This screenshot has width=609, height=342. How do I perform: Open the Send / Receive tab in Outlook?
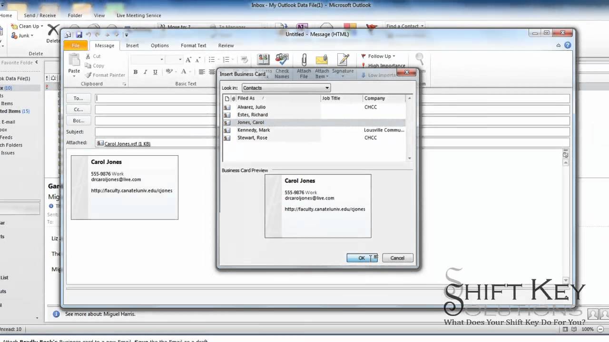coord(40,15)
